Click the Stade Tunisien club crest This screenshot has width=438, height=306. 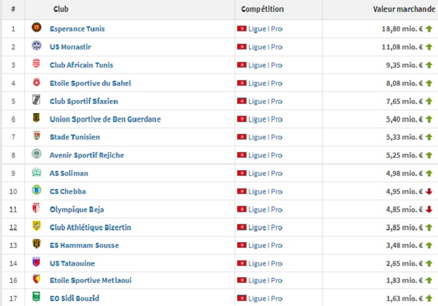coord(36,136)
